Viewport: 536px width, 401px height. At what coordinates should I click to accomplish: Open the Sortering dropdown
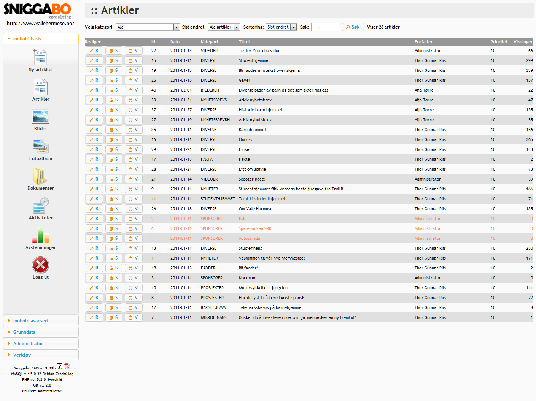281,27
